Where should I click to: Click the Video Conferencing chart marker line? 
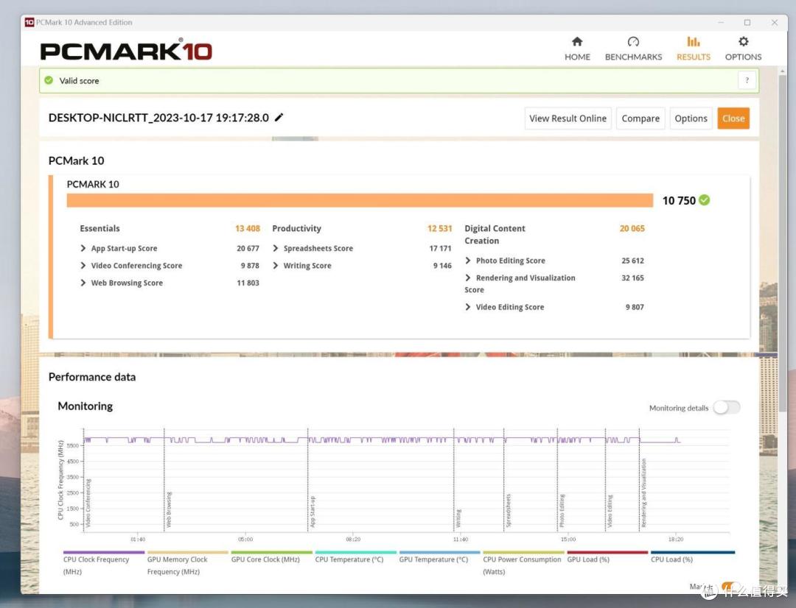point(84,479)
